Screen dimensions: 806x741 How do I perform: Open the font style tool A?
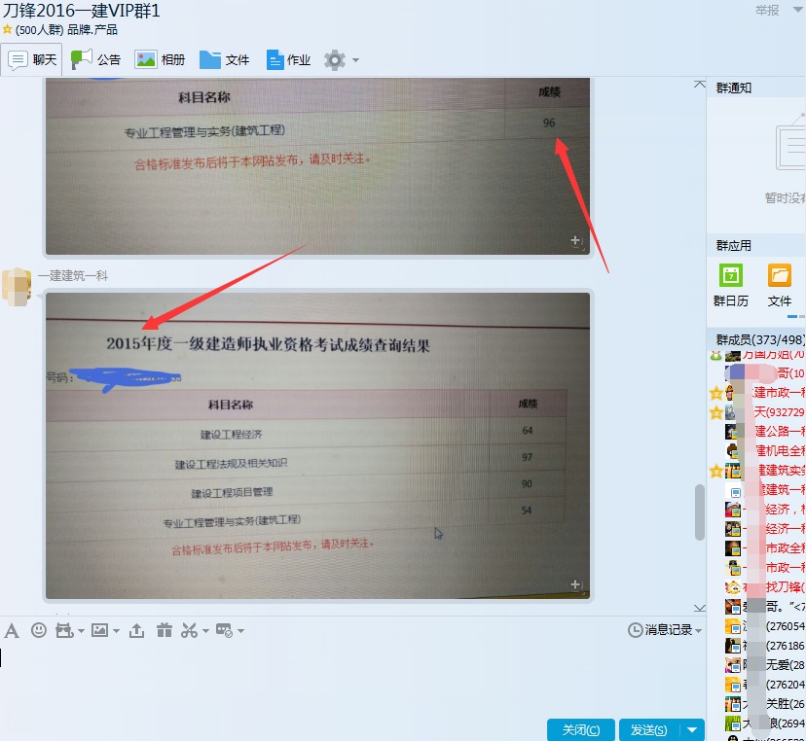click(x=12, y=630)
